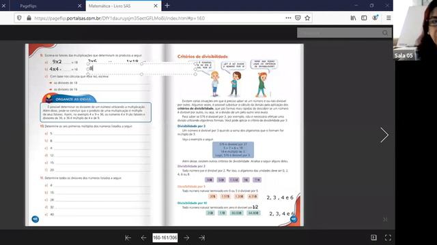Viewport: 437px width, 245px height.
Task: Click the 9x2 annotation text
Action: (57, 62)
